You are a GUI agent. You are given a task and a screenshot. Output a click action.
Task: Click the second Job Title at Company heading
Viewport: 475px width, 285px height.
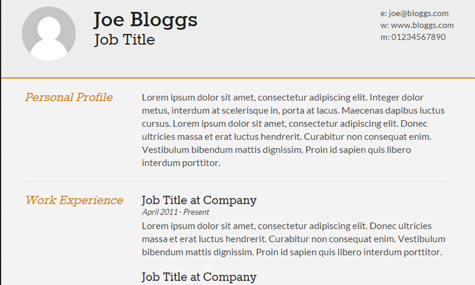coord(199,277)
